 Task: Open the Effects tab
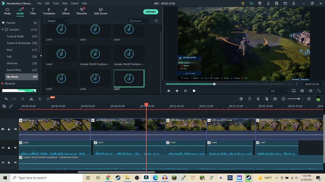tap(66, 11)
